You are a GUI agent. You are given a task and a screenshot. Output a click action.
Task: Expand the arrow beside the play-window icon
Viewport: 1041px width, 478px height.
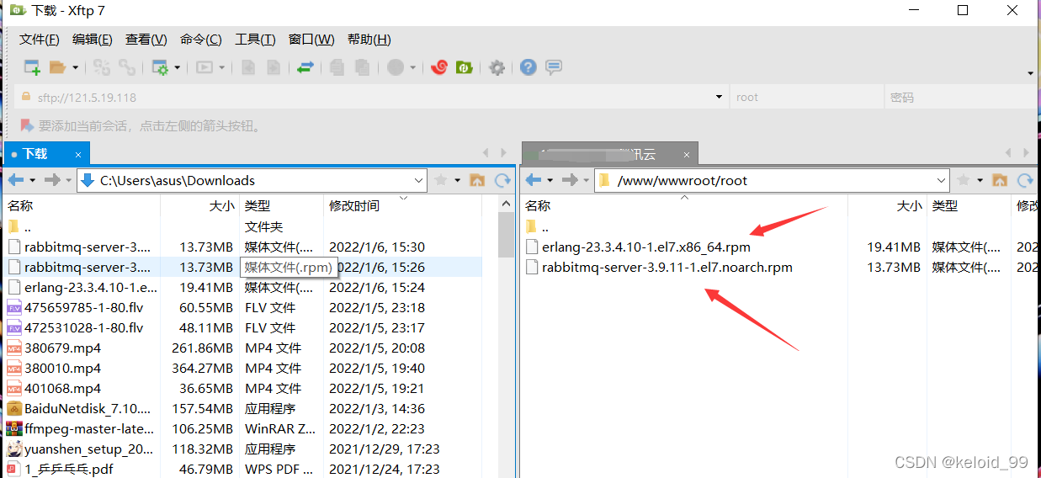click(x=221, y=67)
